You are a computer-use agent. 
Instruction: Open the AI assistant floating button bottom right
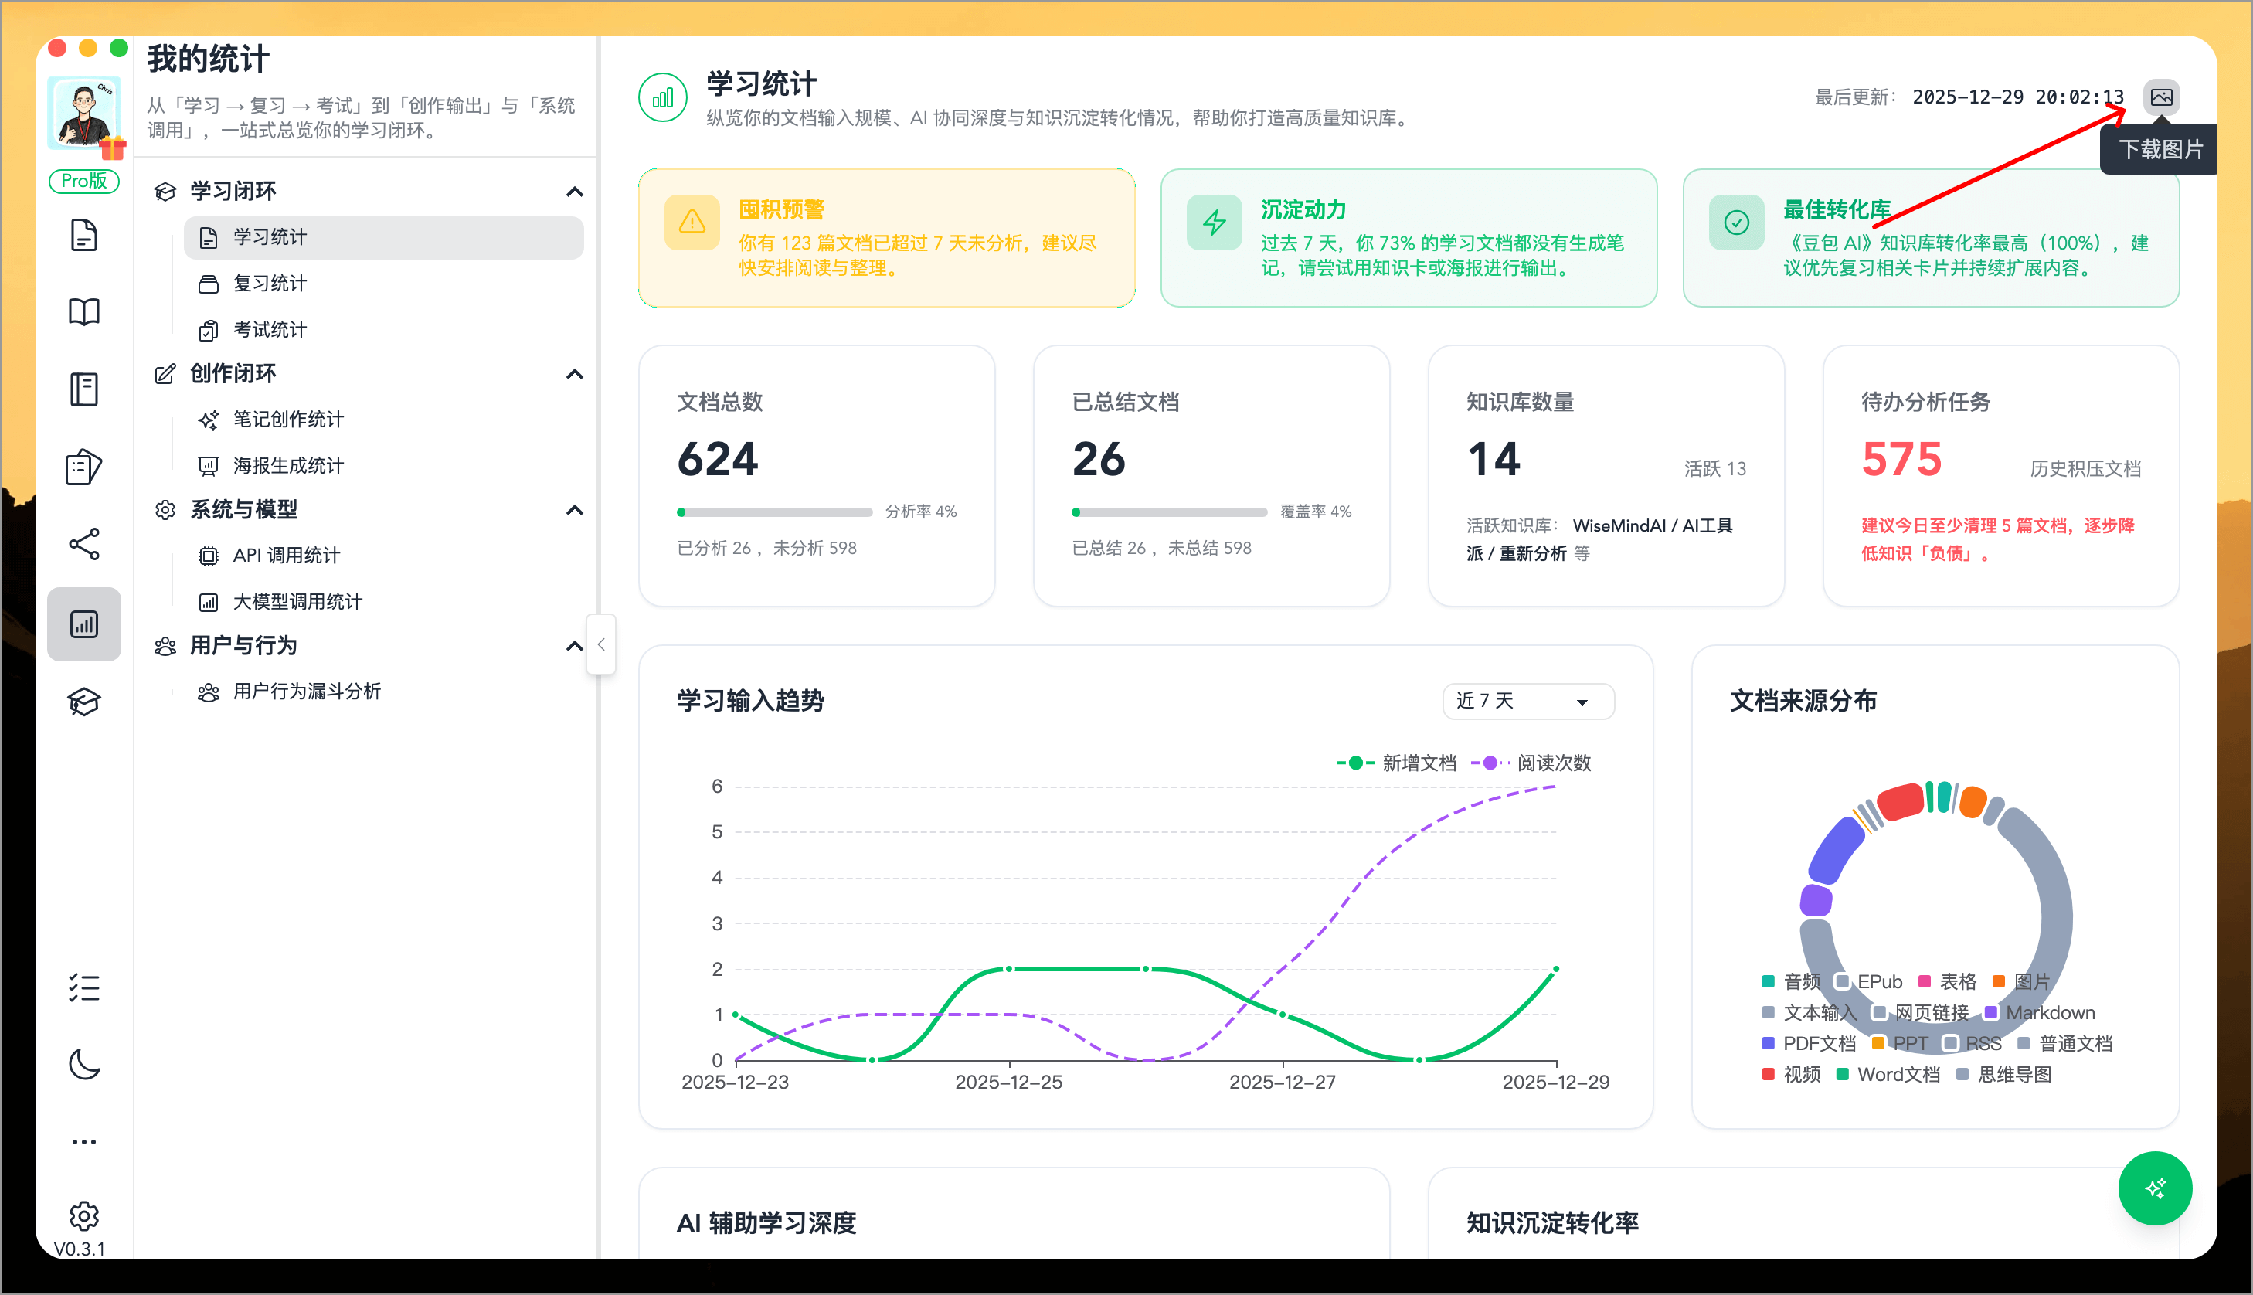point(2155,1188)
